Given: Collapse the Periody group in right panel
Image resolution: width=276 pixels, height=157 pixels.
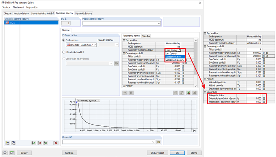Looking at the screenshot, I should [205, 79].
